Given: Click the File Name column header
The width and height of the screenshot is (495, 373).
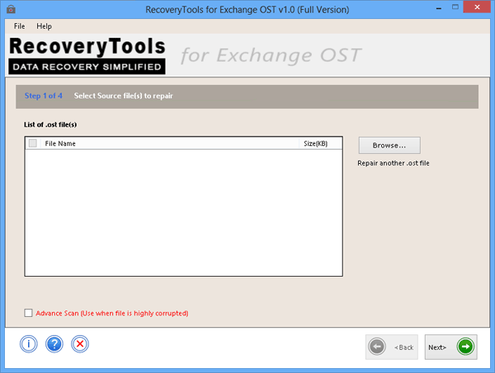Looking at the screenshot, I should pyautogui.click(x=170, y=143).
